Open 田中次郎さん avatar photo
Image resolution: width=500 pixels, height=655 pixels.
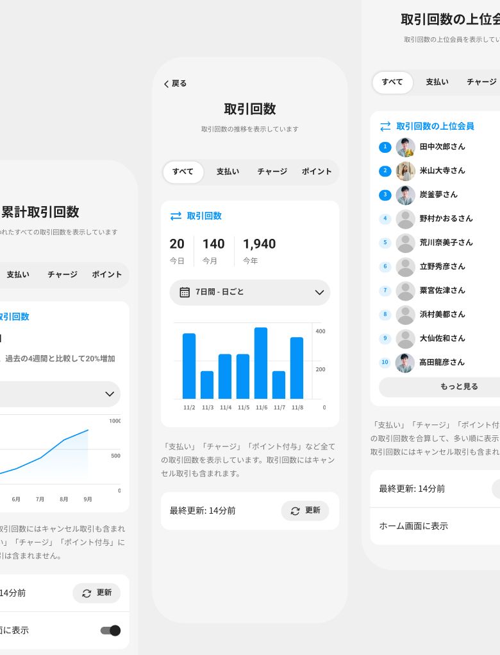click(x=405, y=147)
